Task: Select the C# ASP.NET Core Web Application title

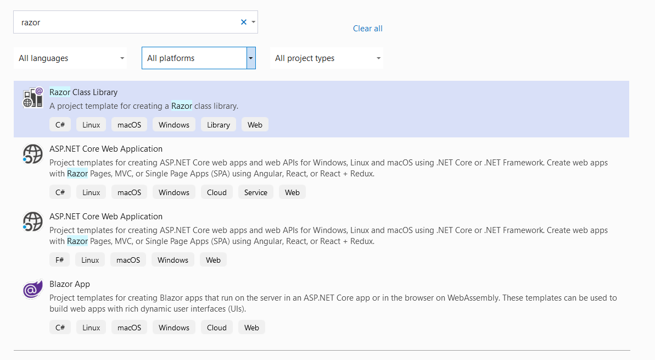Action: 106,149
